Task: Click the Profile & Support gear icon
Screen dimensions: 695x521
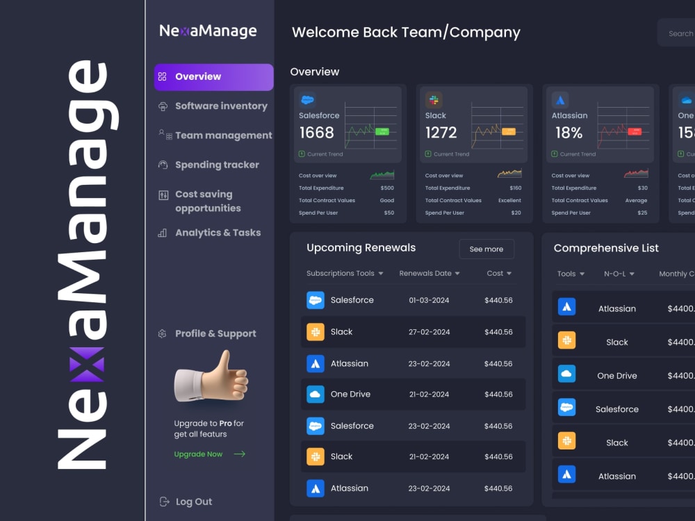Action: click(162, 333)
